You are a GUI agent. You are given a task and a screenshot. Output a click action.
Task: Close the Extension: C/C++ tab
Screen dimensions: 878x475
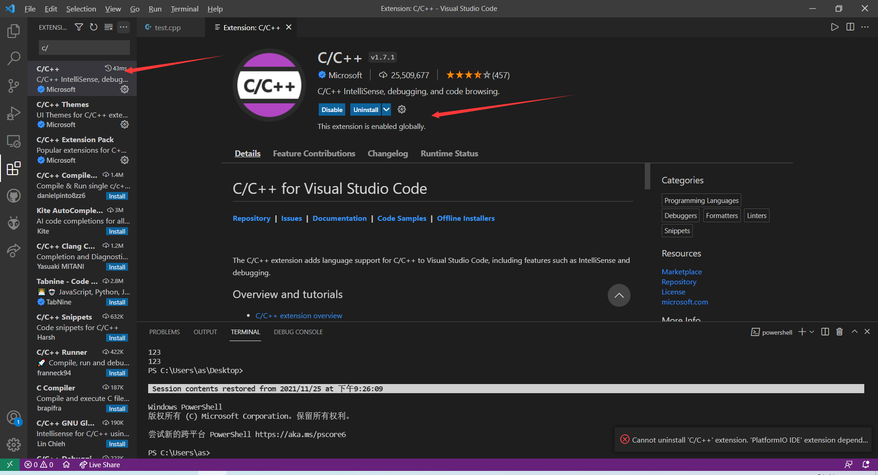point(289,27)
